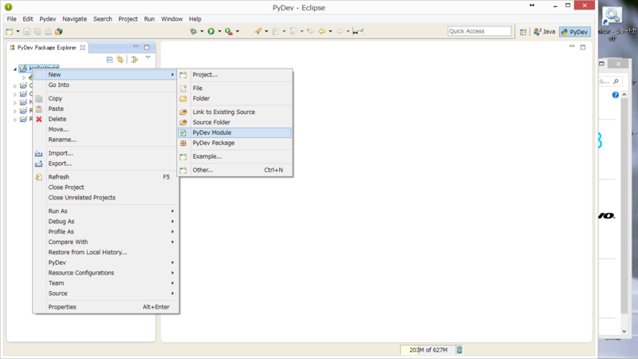Open the File menu
The width and height of the screenshot is (638, 359).
(11, 19)
